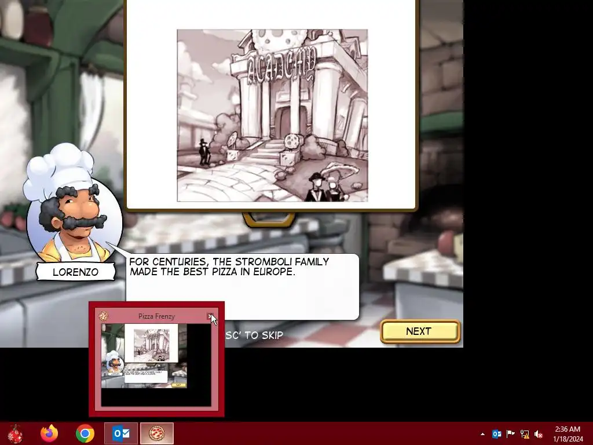Viewport: 593px width, 445px height.
Task: Click the Pizza Frenzy preview title text
Action: [156, 316]
